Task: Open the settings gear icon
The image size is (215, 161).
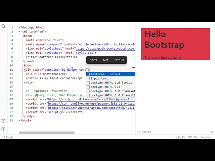Action: coord(3,129)
